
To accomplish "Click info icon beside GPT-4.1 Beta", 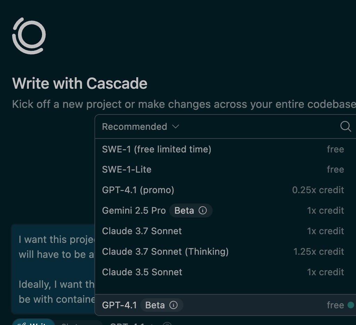I will [173, 305].
